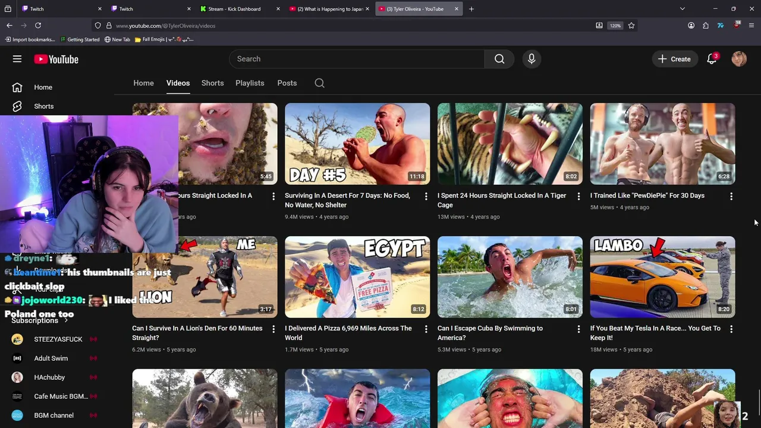List all tabs dropdown arrow

pyautogui.click(x=683, y=9)
